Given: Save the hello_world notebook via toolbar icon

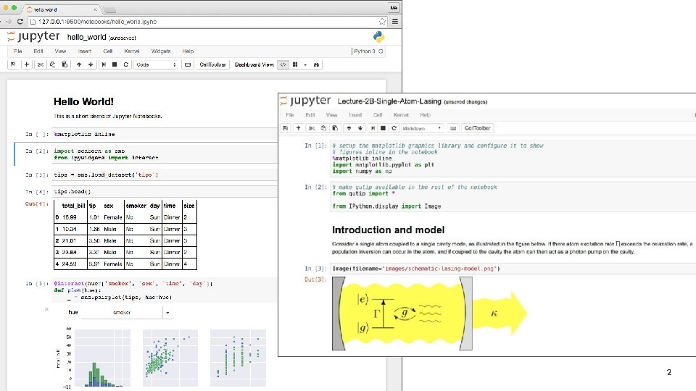Looking at the screenshot, I should [x=13, y=64].
